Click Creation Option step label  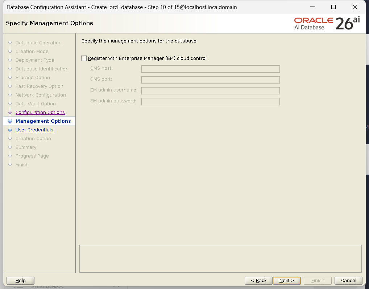tap(33, 139)
